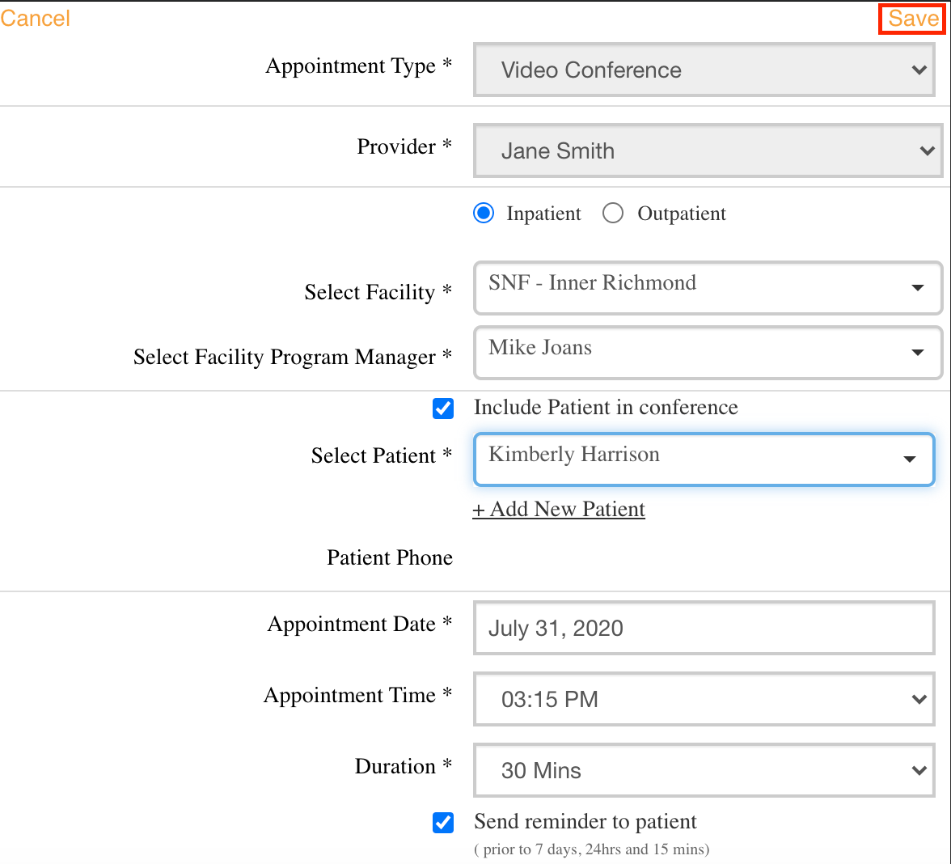Select the Outpatient radio button
Screen dimensions: 951x864
tap(613, 214)
